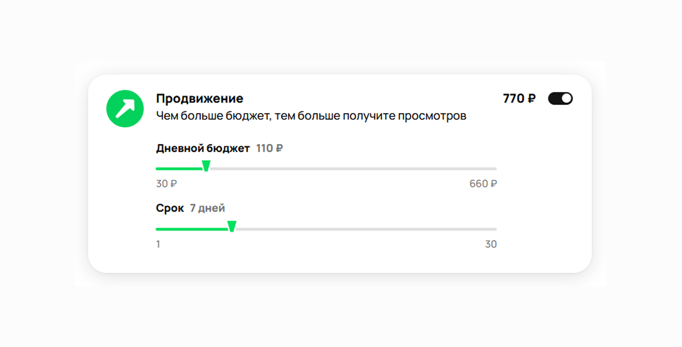682x347 pixels.
Task: Click the gray daily budget track near its middle
Action: click(353, 169)
